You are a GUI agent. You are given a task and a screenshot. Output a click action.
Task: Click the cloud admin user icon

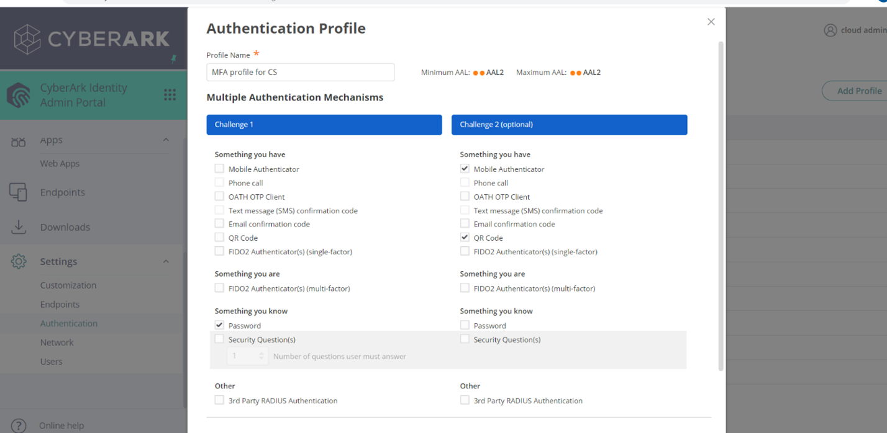tap(830, 30)
